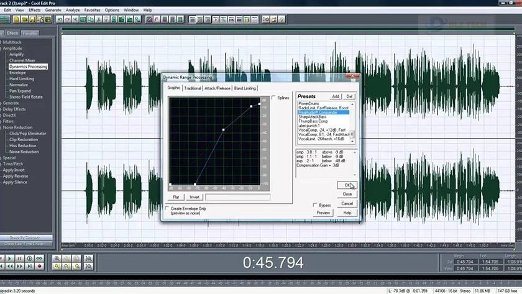522x294 pixels.
Task: Expand the Noise Reduction effects group
Action: tap(2, 127)
